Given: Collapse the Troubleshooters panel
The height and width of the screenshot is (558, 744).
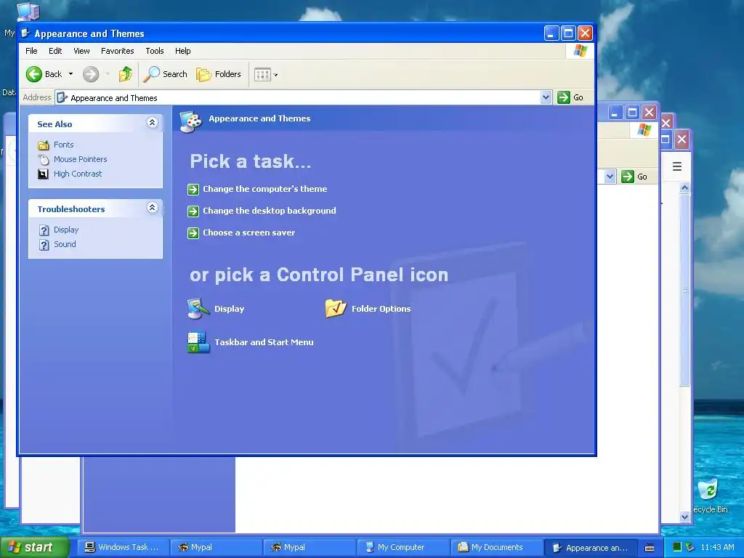Looking at the screenshot, I should pos(153,207).
